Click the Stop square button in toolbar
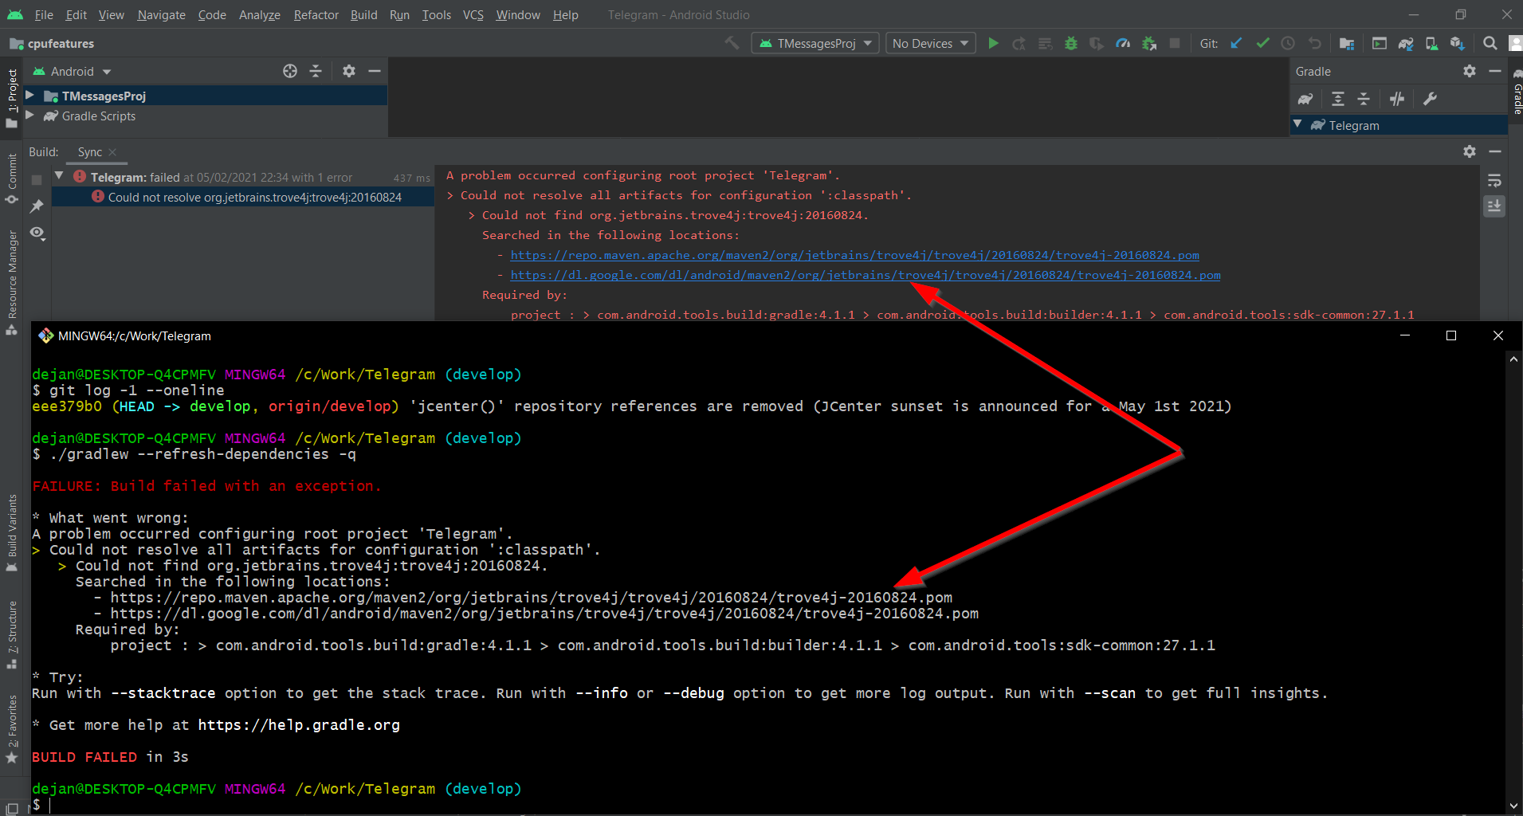The height and width of the screenshot is (816, 1523). pos(1174,43)
